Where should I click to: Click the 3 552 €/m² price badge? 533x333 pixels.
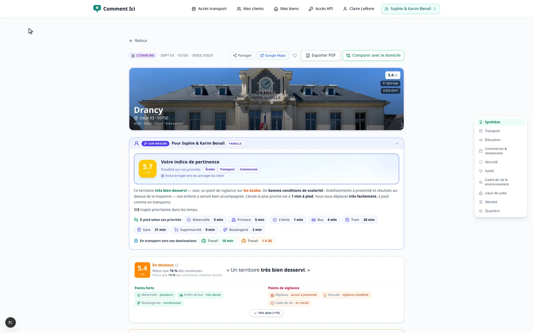390,91
